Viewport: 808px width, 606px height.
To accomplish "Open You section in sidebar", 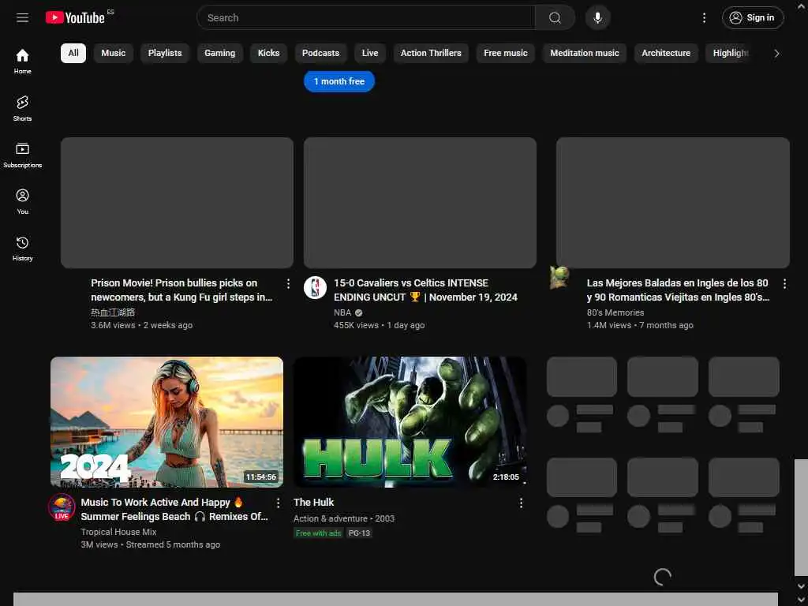I will pos(22,201).
